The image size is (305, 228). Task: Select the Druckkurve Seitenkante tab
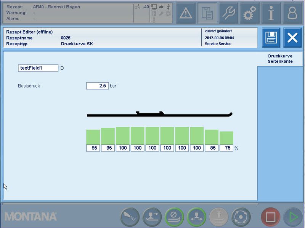coord(280,59)
